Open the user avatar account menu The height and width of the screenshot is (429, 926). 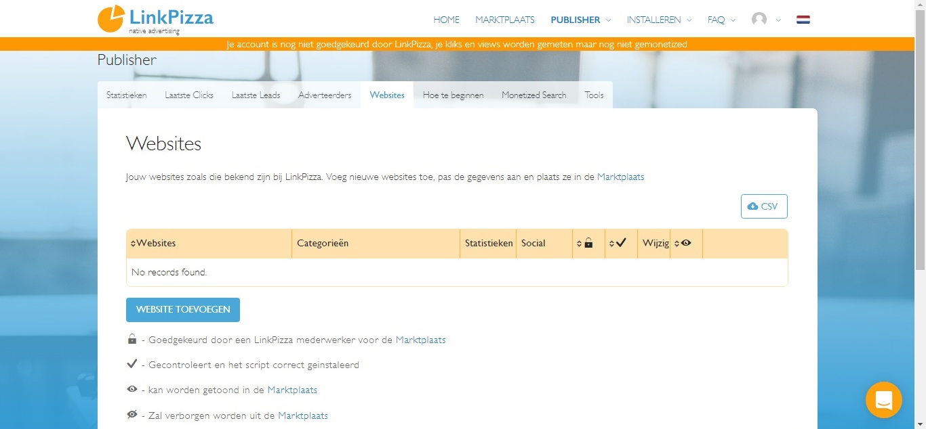coord(759,20)
